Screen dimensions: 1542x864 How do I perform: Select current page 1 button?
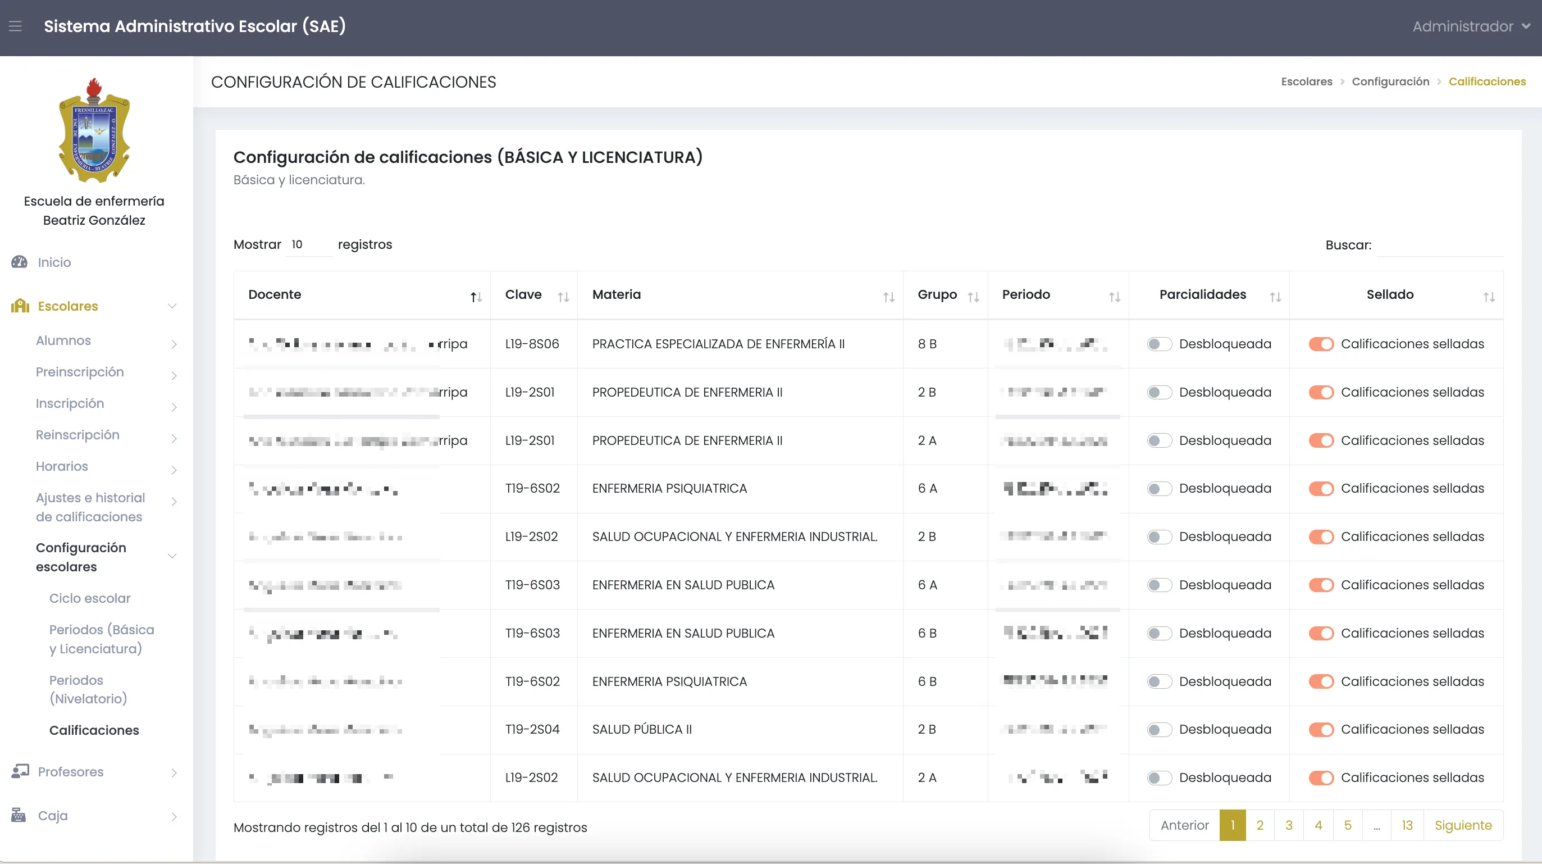point(1233,825)
